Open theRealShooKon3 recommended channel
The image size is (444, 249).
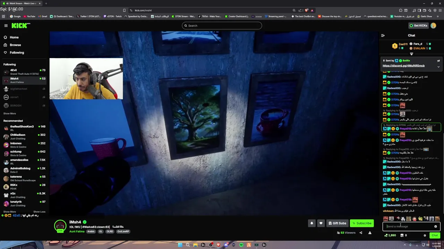coord(24,128)
